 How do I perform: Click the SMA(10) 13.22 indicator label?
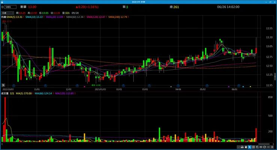(35, 17)
